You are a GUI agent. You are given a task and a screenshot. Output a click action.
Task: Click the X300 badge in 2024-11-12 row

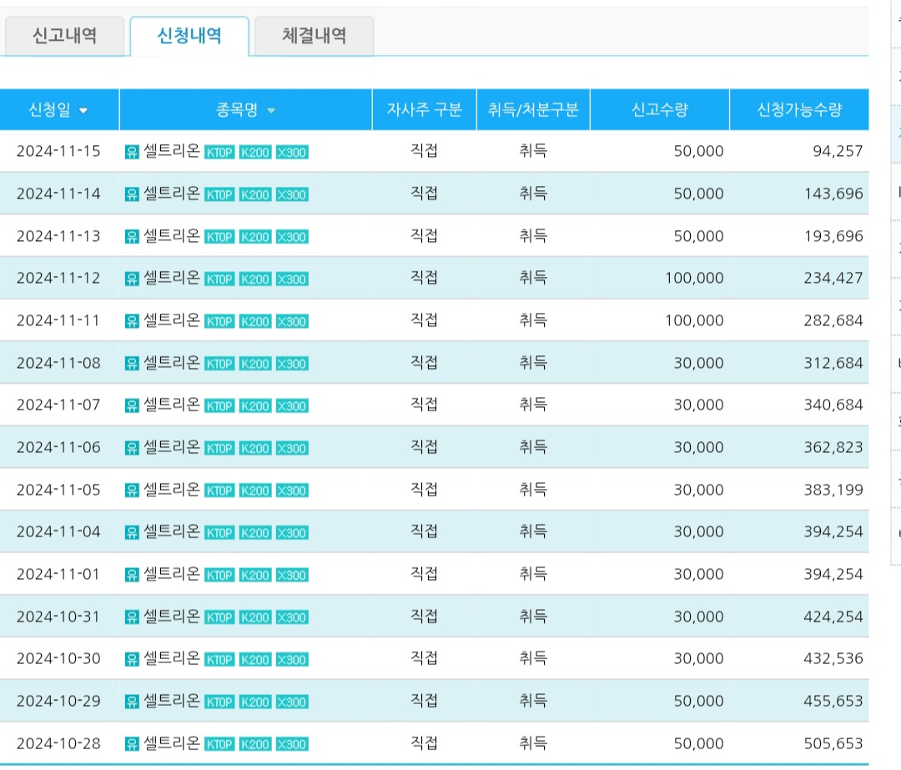pyautogui.click(x=292, y=279)
